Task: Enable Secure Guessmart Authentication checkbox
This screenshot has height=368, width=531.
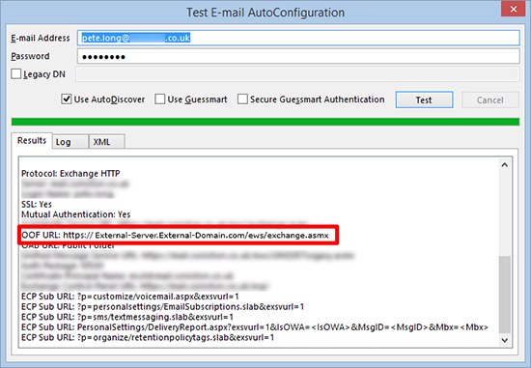Action: (242, 99)
